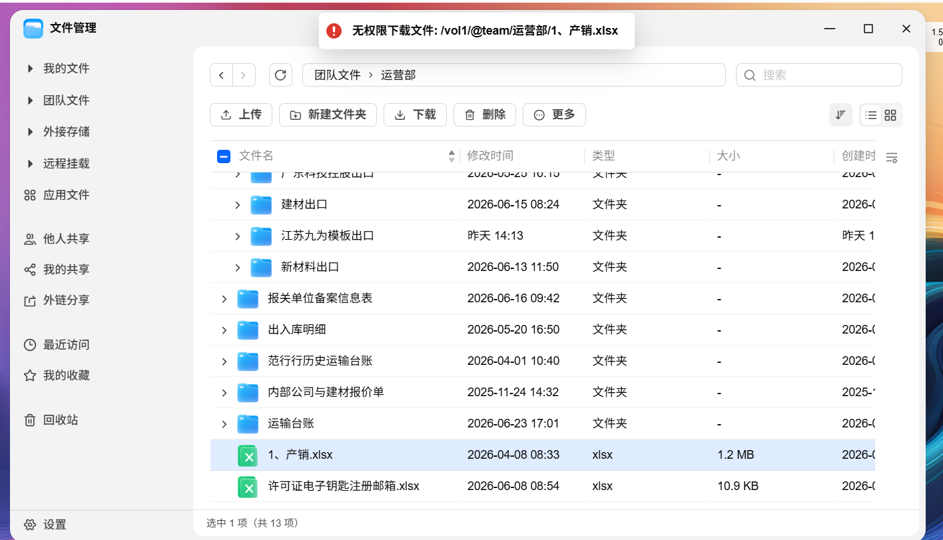Minimize the File Manager window
The image size is (943, 540).
tap(830, 29)
